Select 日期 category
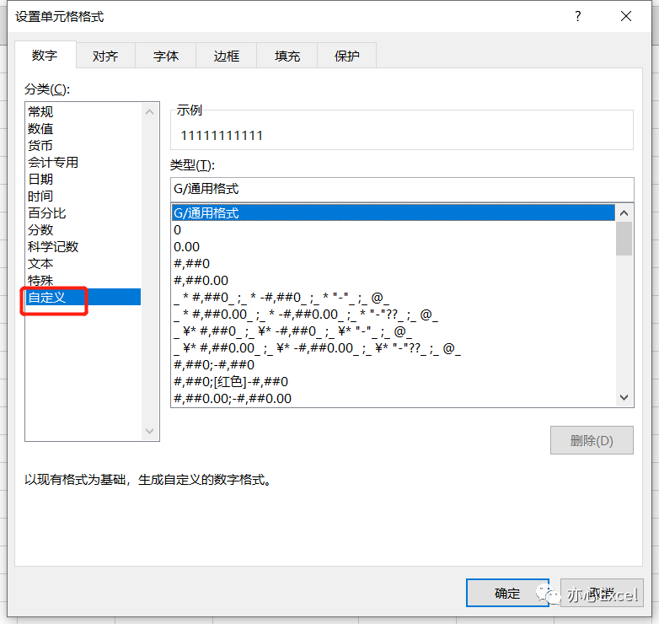The height and width of the screenshot is (624, 659). pos(83,179)
